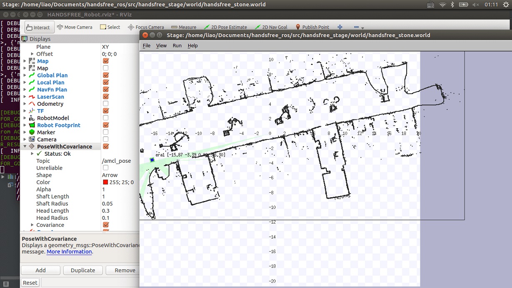Activate the 2D Pose Estimate tool

[225, 27]
